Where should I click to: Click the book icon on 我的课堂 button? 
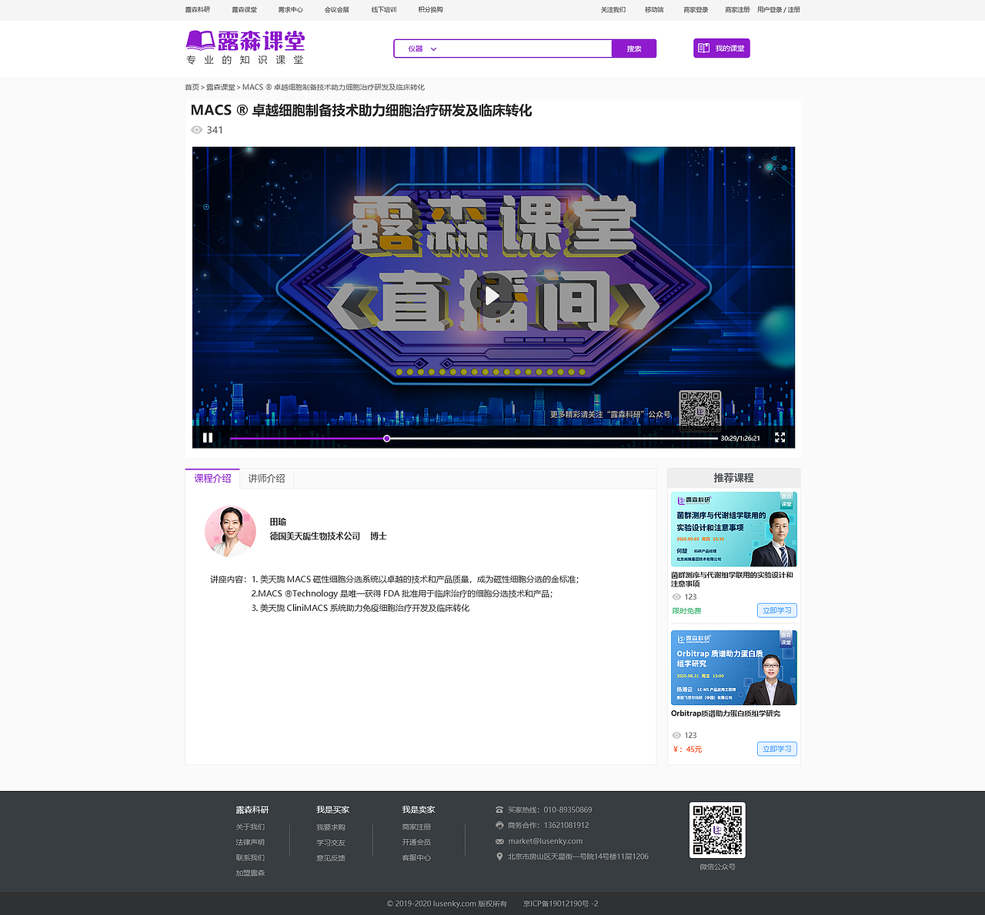pos(703,48)
